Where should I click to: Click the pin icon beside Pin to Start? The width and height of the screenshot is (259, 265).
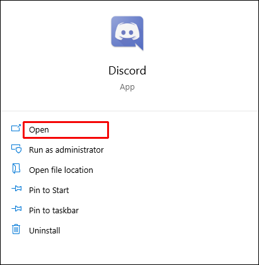16,189
